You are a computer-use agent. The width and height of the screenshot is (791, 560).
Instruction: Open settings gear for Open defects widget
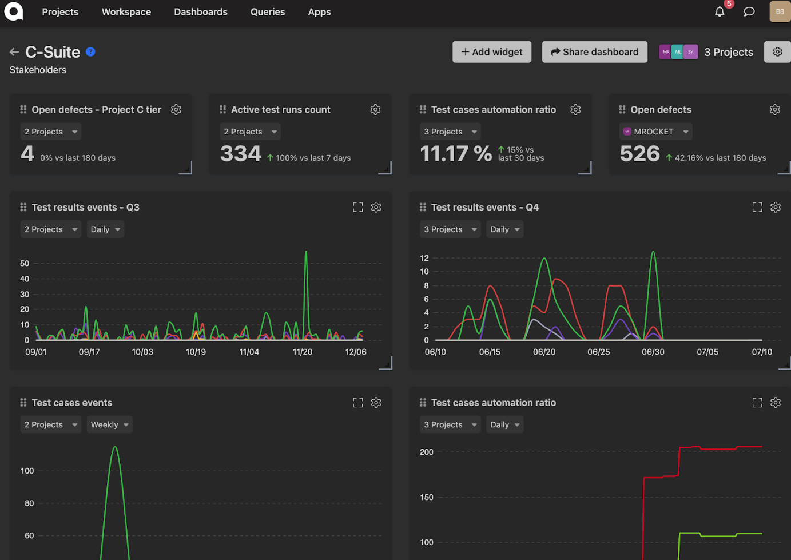[774, 110]
